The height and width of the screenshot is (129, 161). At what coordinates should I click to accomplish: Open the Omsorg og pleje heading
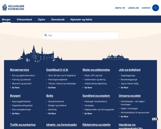130,96
